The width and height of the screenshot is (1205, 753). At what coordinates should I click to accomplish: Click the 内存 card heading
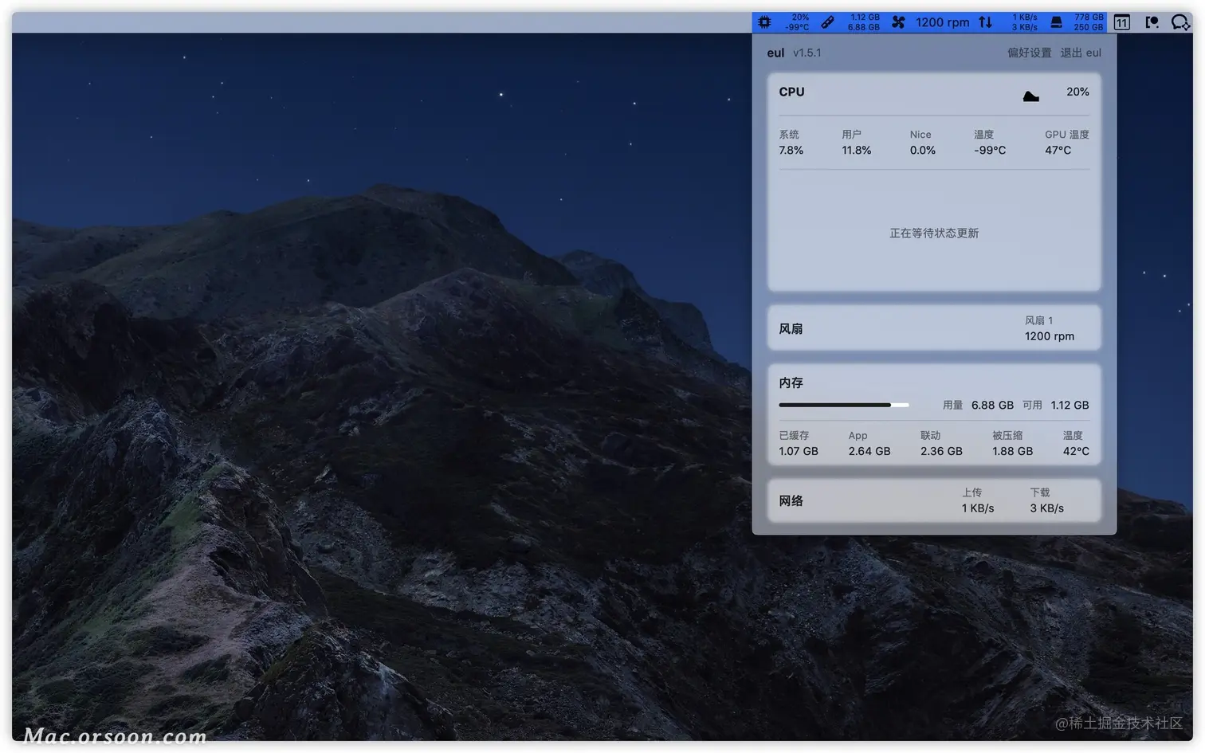(791, 382)
